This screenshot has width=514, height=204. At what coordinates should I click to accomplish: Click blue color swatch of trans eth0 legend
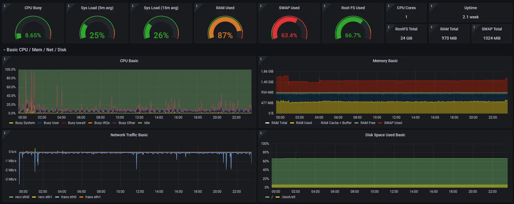(x=57, y=197)
